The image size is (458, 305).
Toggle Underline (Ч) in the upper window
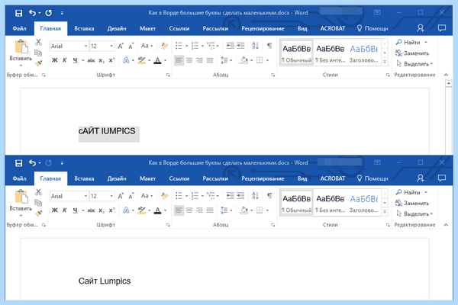(x=75, y=60)
